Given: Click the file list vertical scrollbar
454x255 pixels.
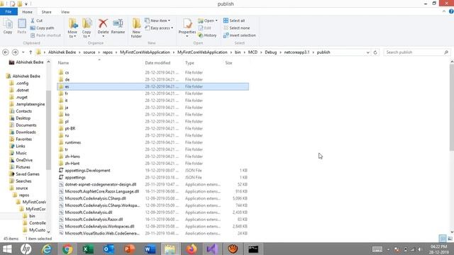Looking at the screenshot, I should (x=452, y=107).
